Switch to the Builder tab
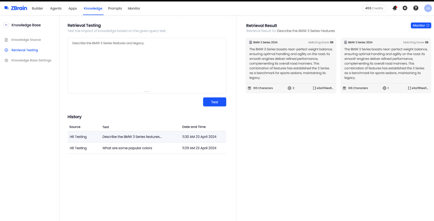Viewport: 434px width, 221px height. tap(37, 8)
